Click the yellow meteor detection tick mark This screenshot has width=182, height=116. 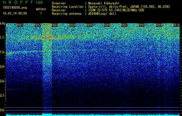click(43, 115)
